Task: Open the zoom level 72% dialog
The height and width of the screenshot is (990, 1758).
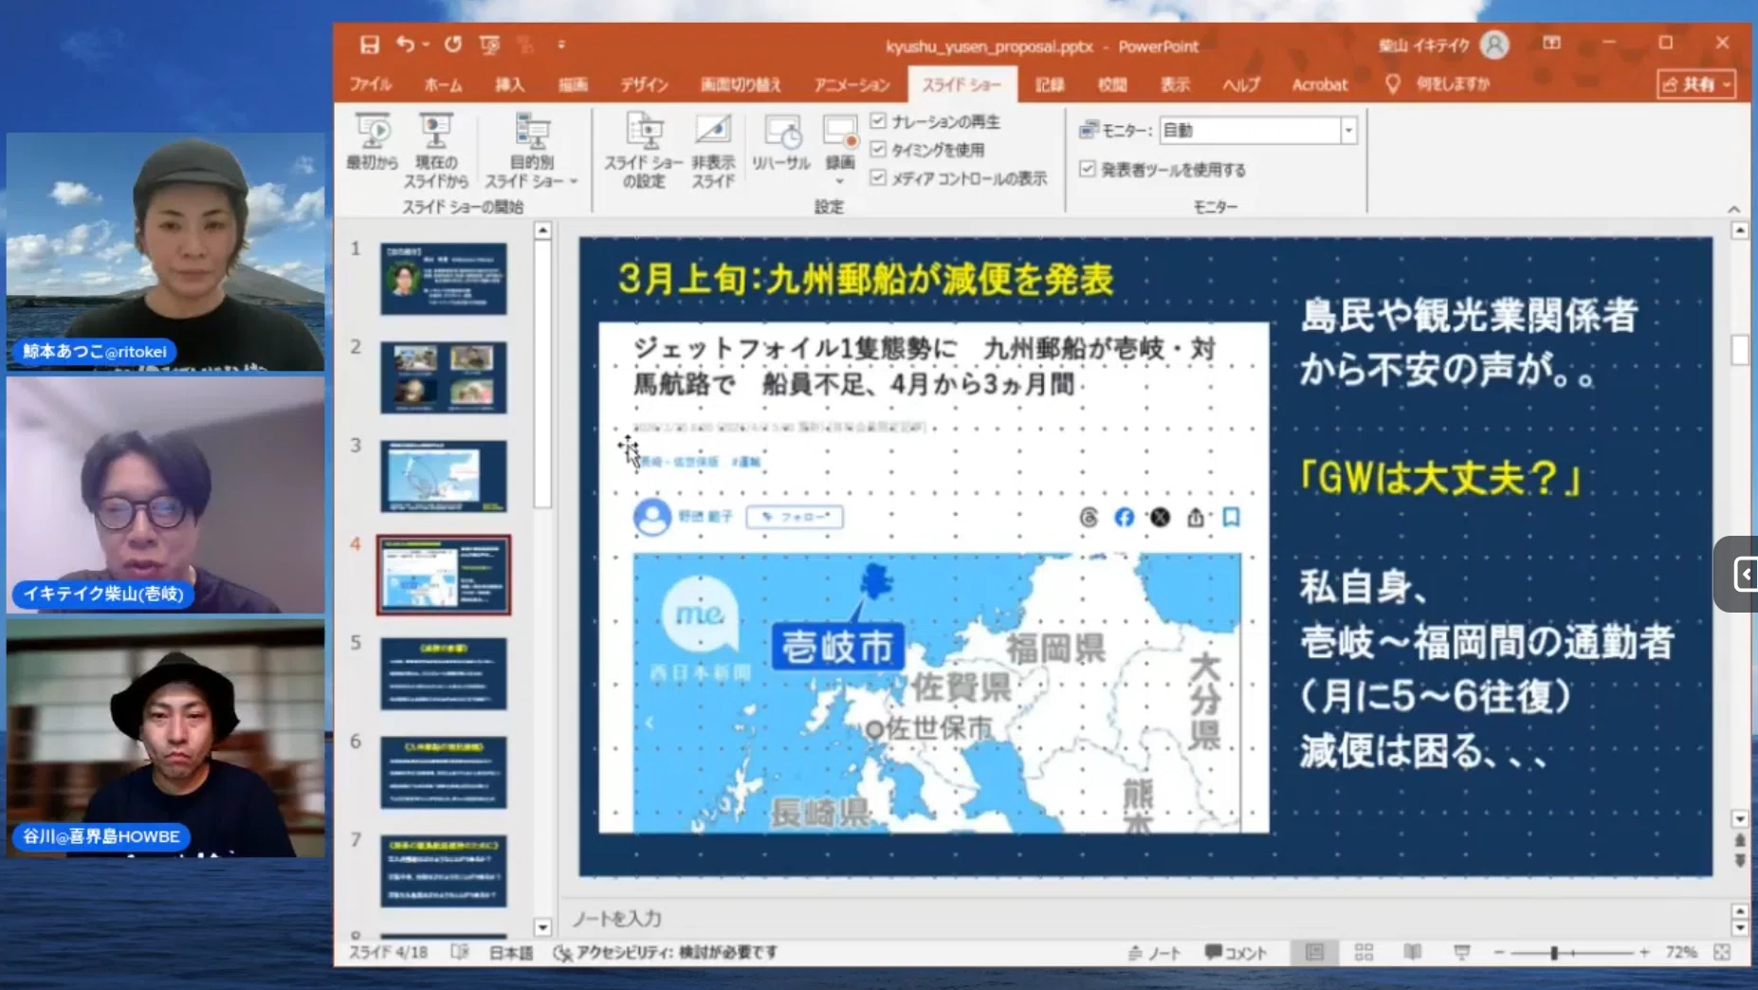Action: click(1680, 952)
